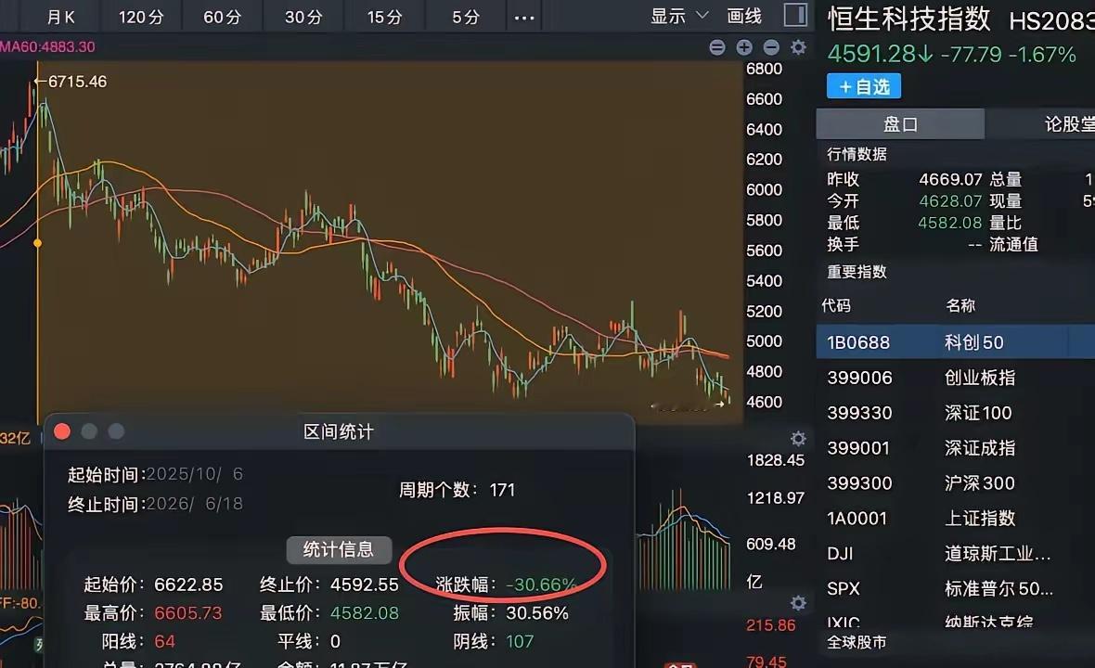Click the MA60:4883.30 indicator label
This screenshot has width=1095, height=668.
(47, 46)
